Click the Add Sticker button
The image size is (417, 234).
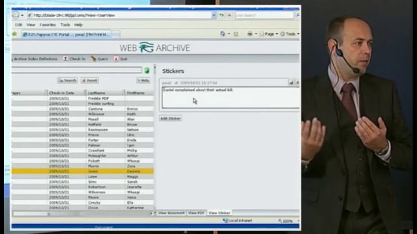click(x=171, y=118)
